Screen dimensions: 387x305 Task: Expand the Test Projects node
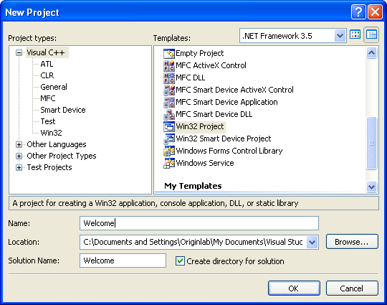tap(19, 168)
